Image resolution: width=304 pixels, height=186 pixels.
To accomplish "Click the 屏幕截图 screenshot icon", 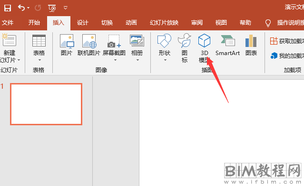I will coord(114,41).
